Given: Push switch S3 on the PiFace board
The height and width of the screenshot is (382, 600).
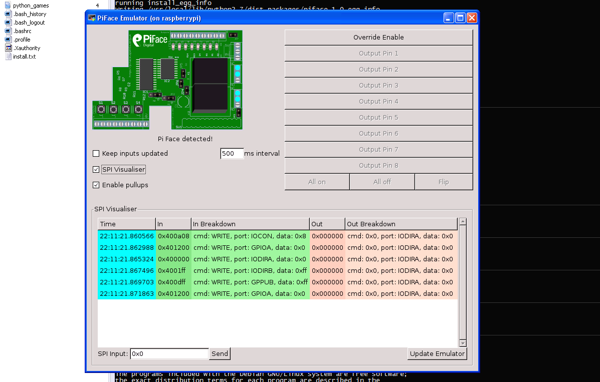Looking at the screenshot, I should [126, 109].
